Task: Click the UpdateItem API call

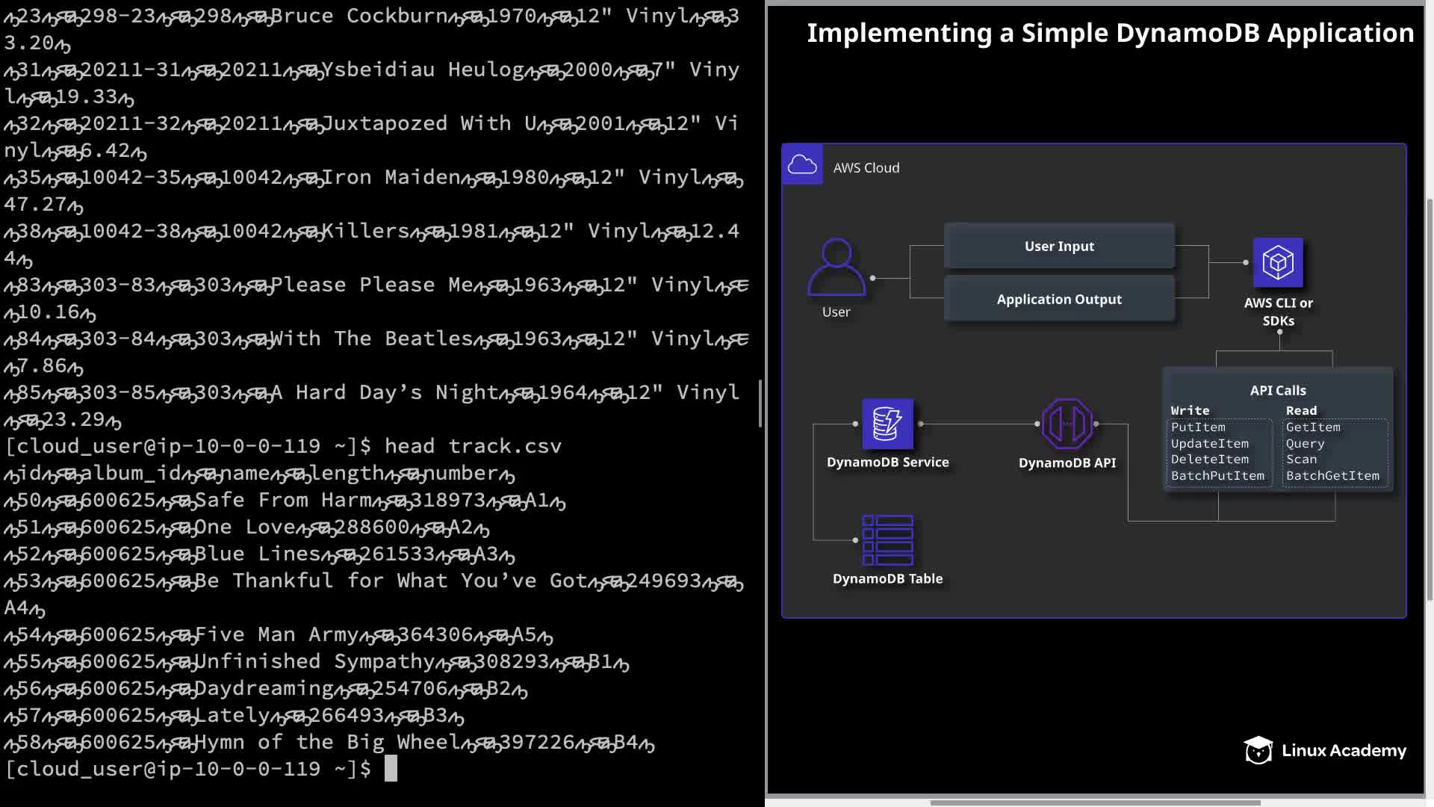Action: pos(1209,444)
